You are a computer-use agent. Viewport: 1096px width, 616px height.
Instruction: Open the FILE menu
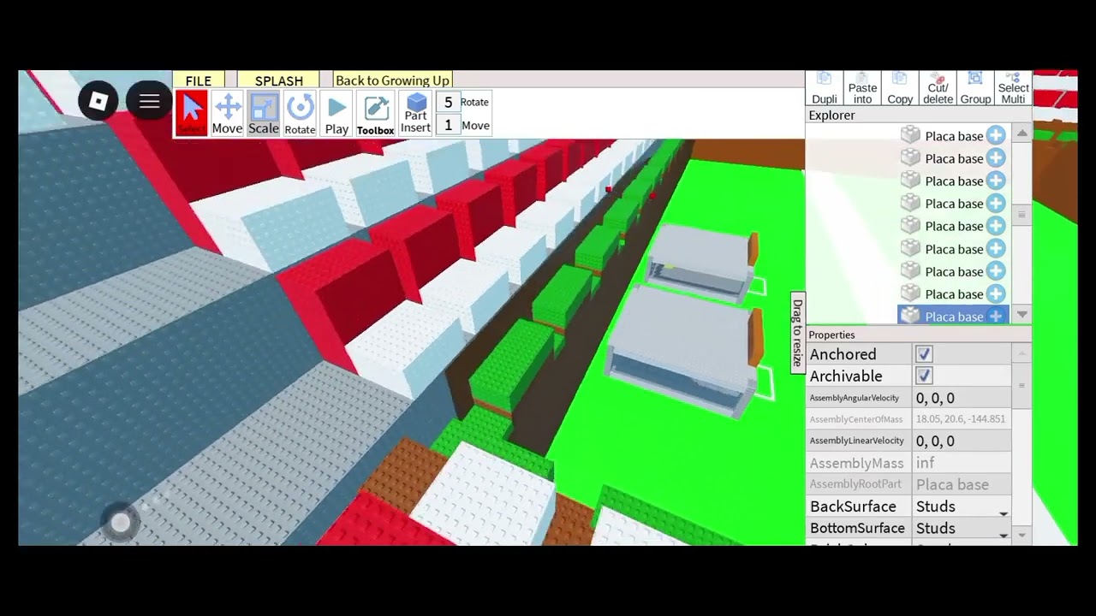coord(198,80)
